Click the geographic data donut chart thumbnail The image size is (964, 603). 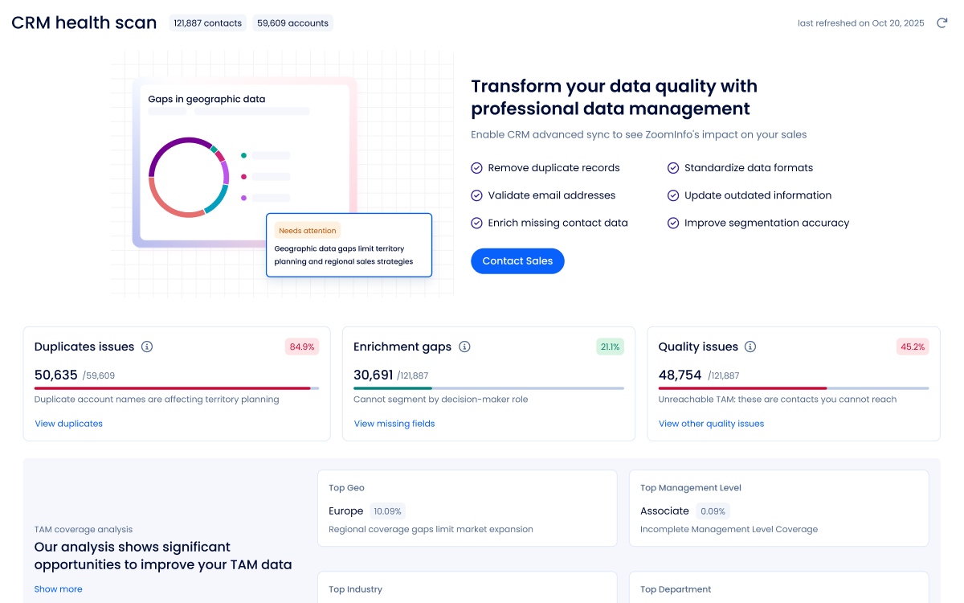(189, 177)
